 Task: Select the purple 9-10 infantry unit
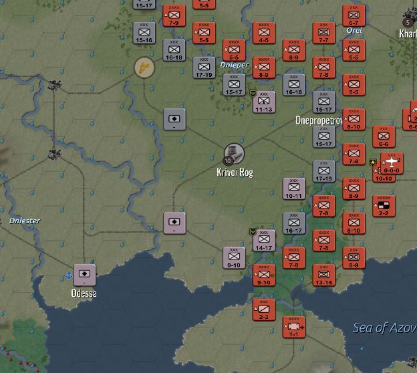pyautogui.click(x=234, y=258)
